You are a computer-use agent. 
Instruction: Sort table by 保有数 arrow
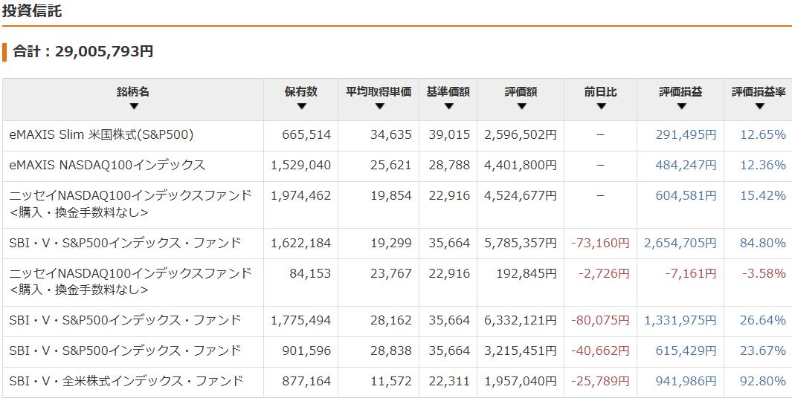click(x=301, y=107)
